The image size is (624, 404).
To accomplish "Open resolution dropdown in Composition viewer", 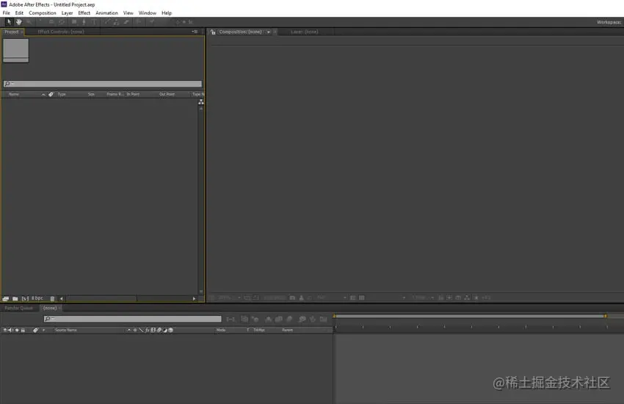I will [x=332, y=297].
